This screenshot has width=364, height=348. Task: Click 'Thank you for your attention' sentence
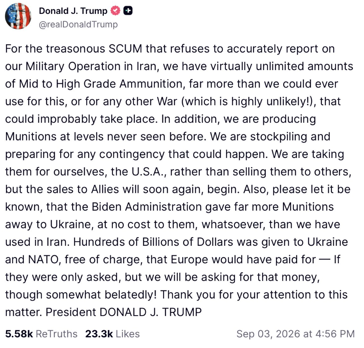(x=236, y=295)
